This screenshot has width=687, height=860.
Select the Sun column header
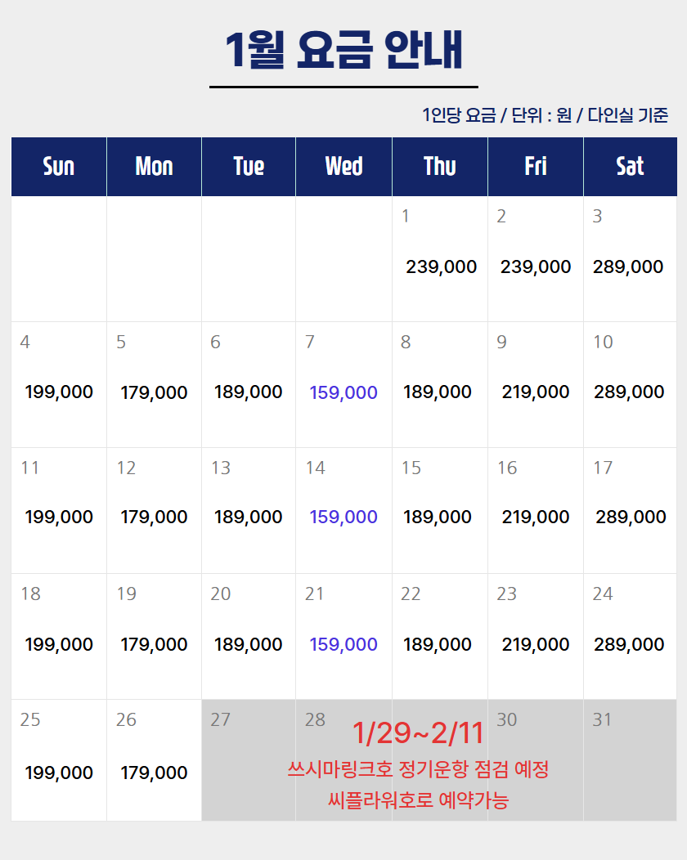point(59,167)
